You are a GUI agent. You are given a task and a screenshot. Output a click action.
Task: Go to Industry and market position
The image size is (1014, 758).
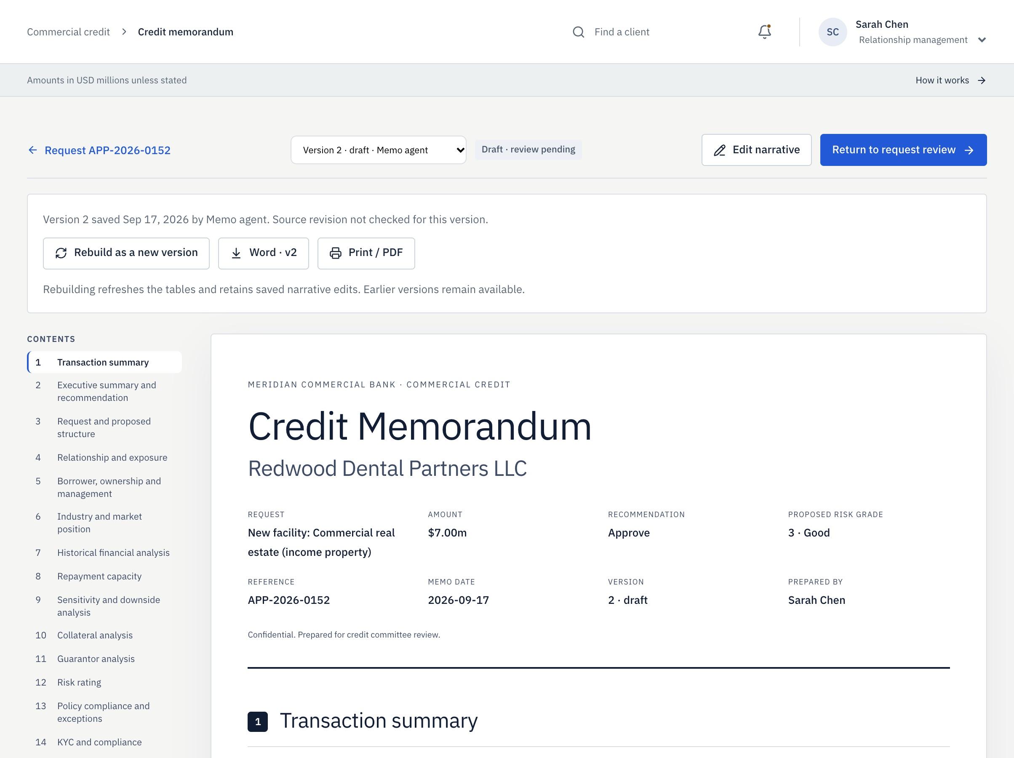point(104,523)
